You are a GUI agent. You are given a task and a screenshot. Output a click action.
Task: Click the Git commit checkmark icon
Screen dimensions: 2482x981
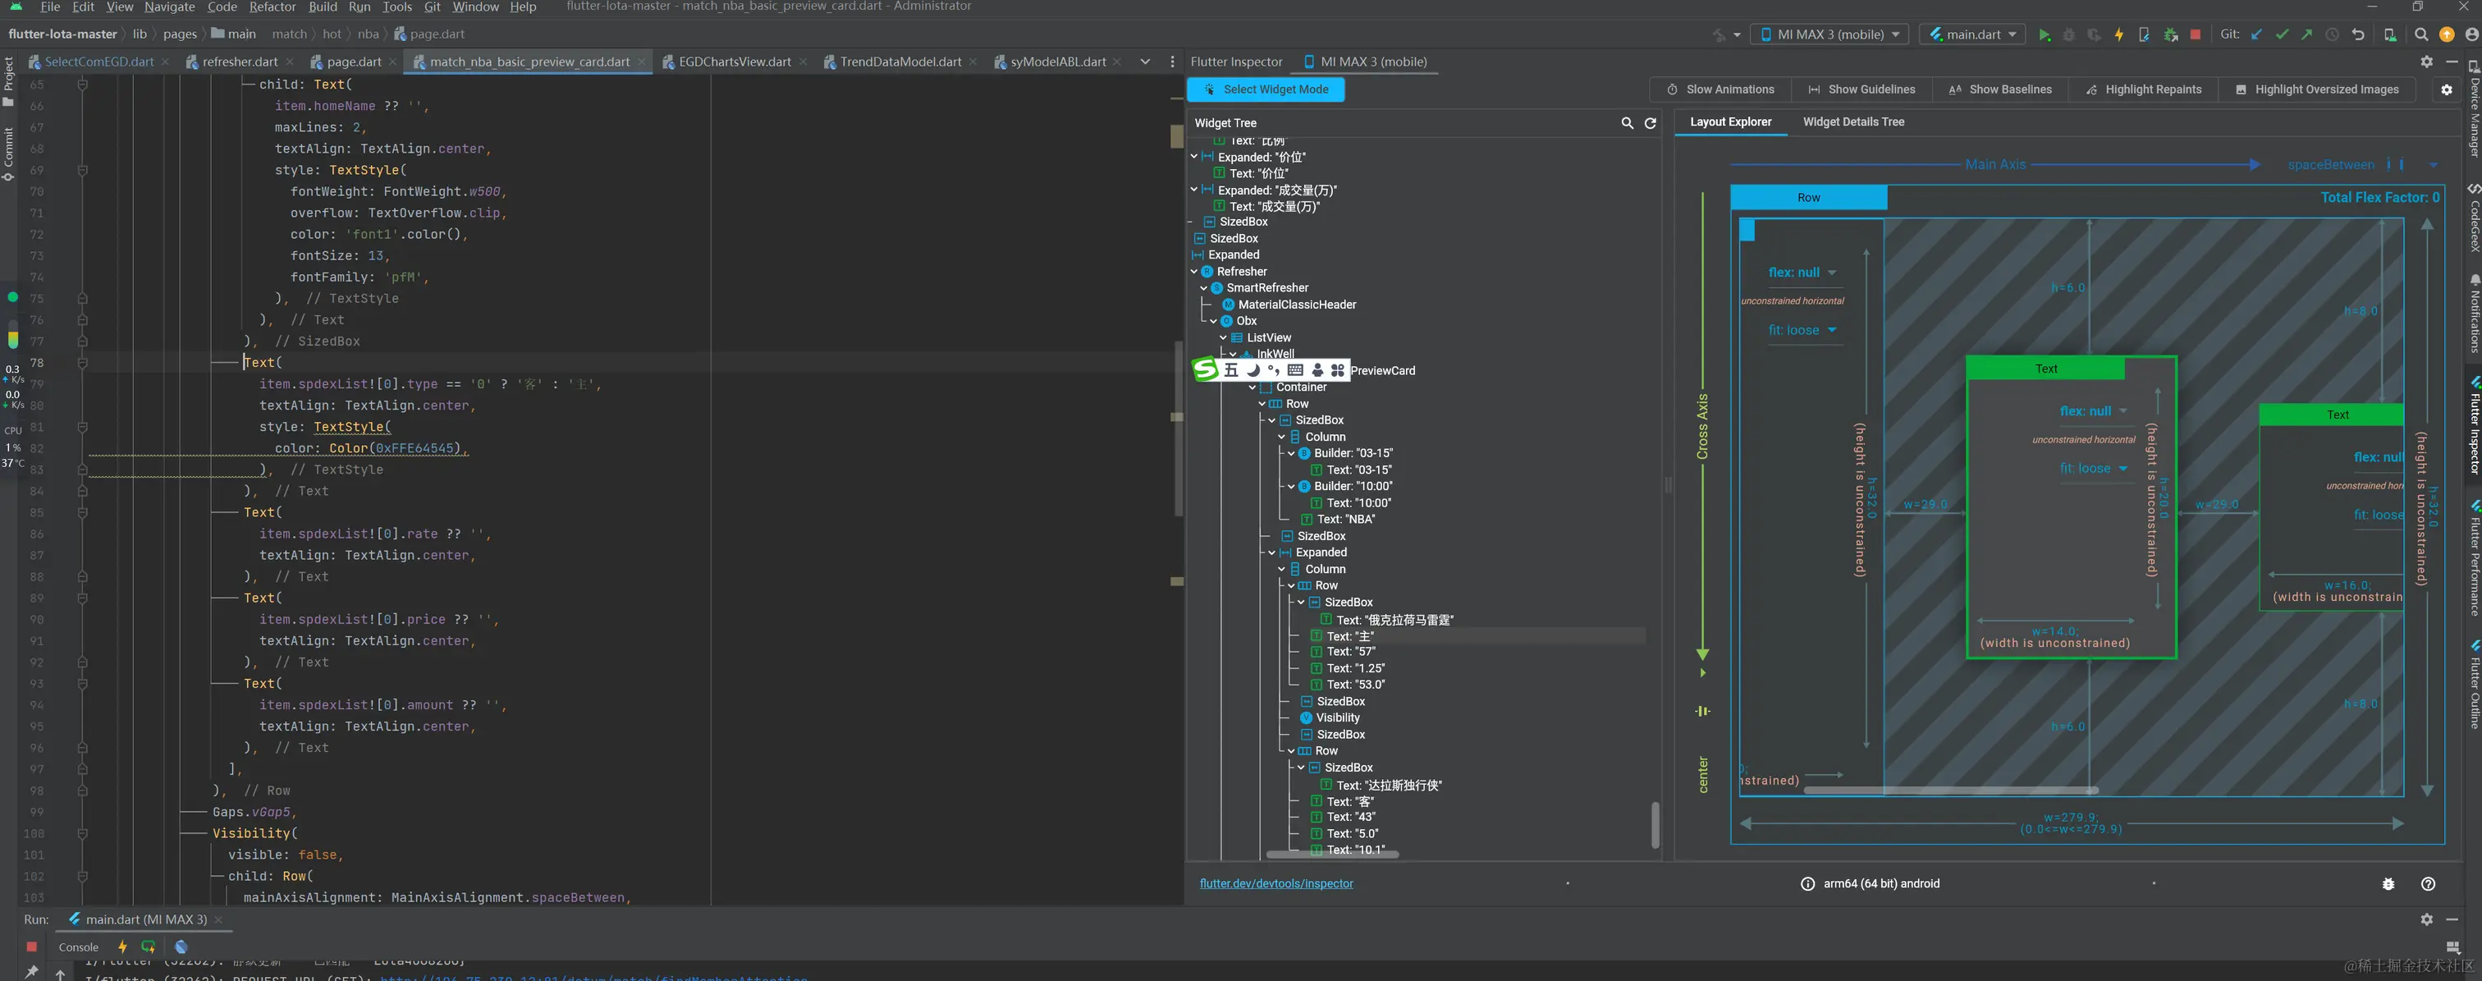tap(2282, 34)
